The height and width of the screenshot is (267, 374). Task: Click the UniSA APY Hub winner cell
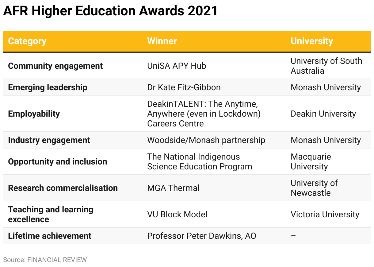tap(177, 66)
